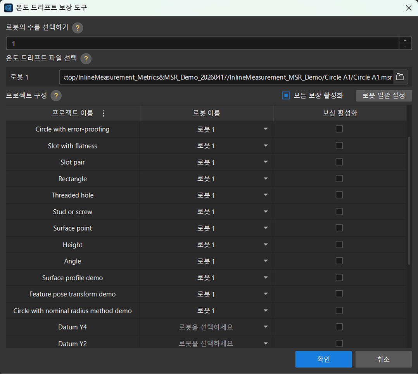
Task: Select the Circle with error-proofing project name
Action: (73, 129)
